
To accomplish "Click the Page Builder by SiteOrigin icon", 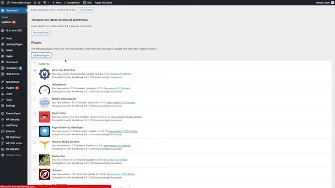I will (44, 131).
